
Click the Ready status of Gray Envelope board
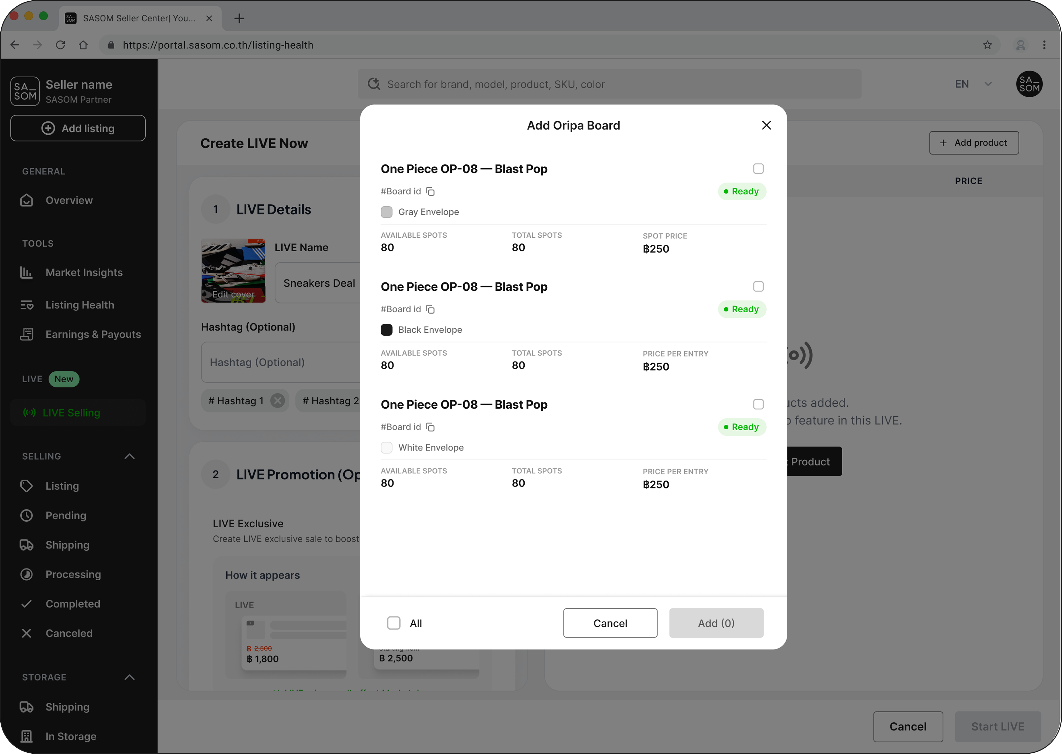coord(742,191)
